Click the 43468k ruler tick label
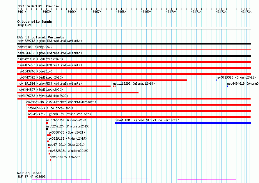This screenshot has width=259, height=183. click(121, 12)
